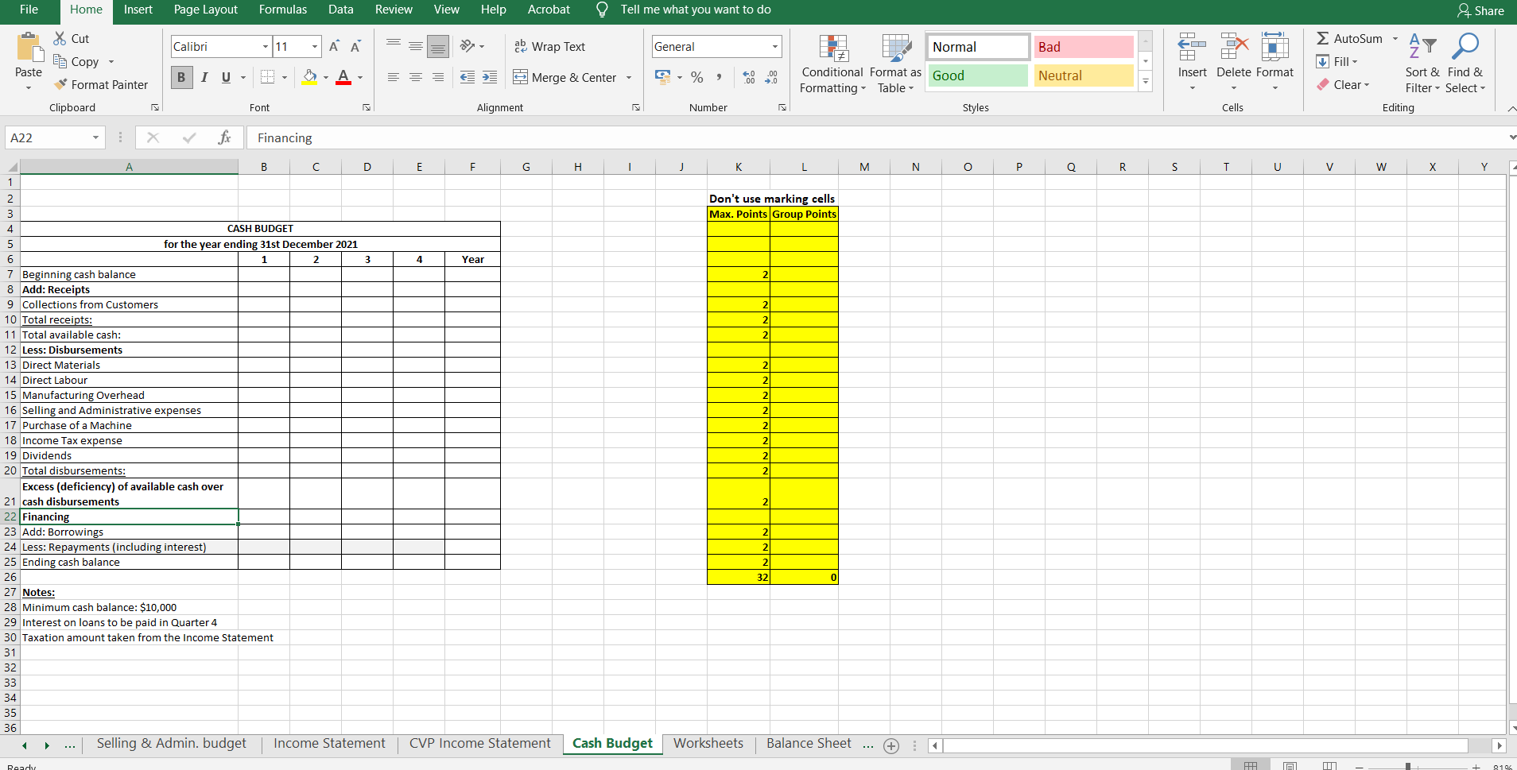Open Format as Table

click(x=895, y=64)
